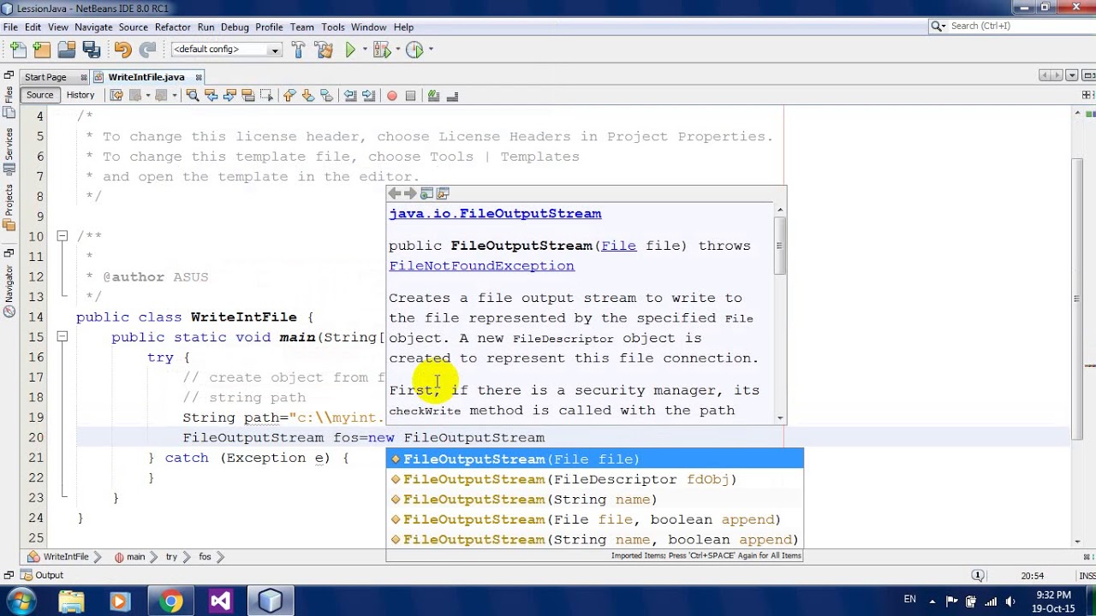
Task: Go Back in Javadoc popup
Action: (x=395, y=193)
